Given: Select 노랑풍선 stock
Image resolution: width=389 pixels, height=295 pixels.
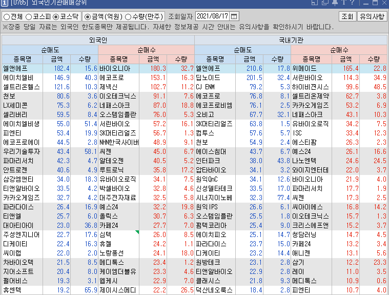Looking at the screenshot, I should [112, 253].
